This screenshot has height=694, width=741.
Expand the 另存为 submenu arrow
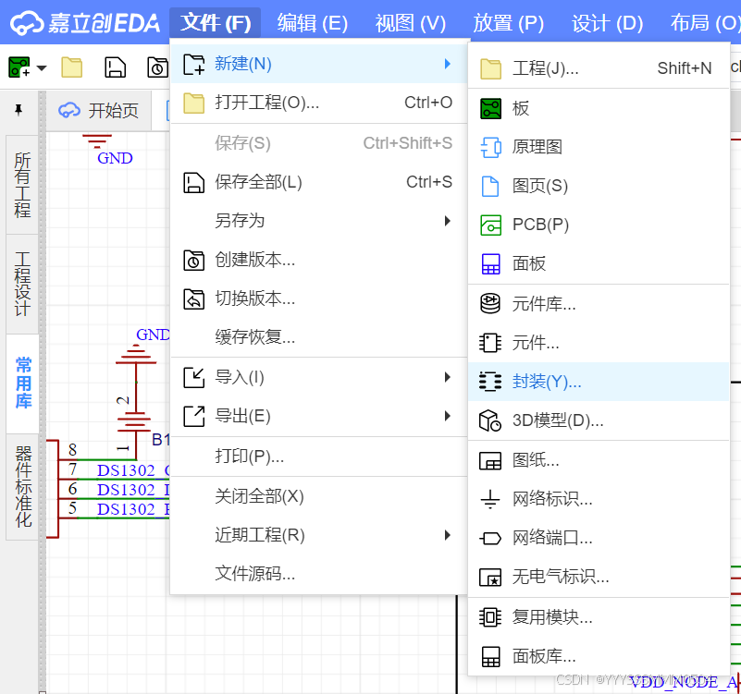(x=447, y=221)
